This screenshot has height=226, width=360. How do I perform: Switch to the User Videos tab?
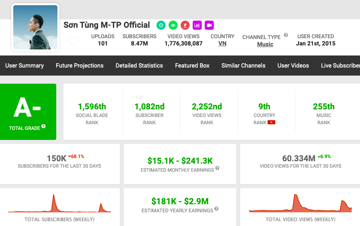(293, 66)
